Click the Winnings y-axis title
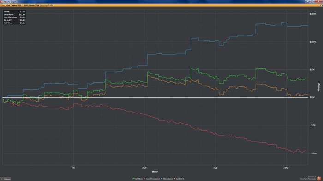Screen dimensions: 323x181 coord(319,87)
